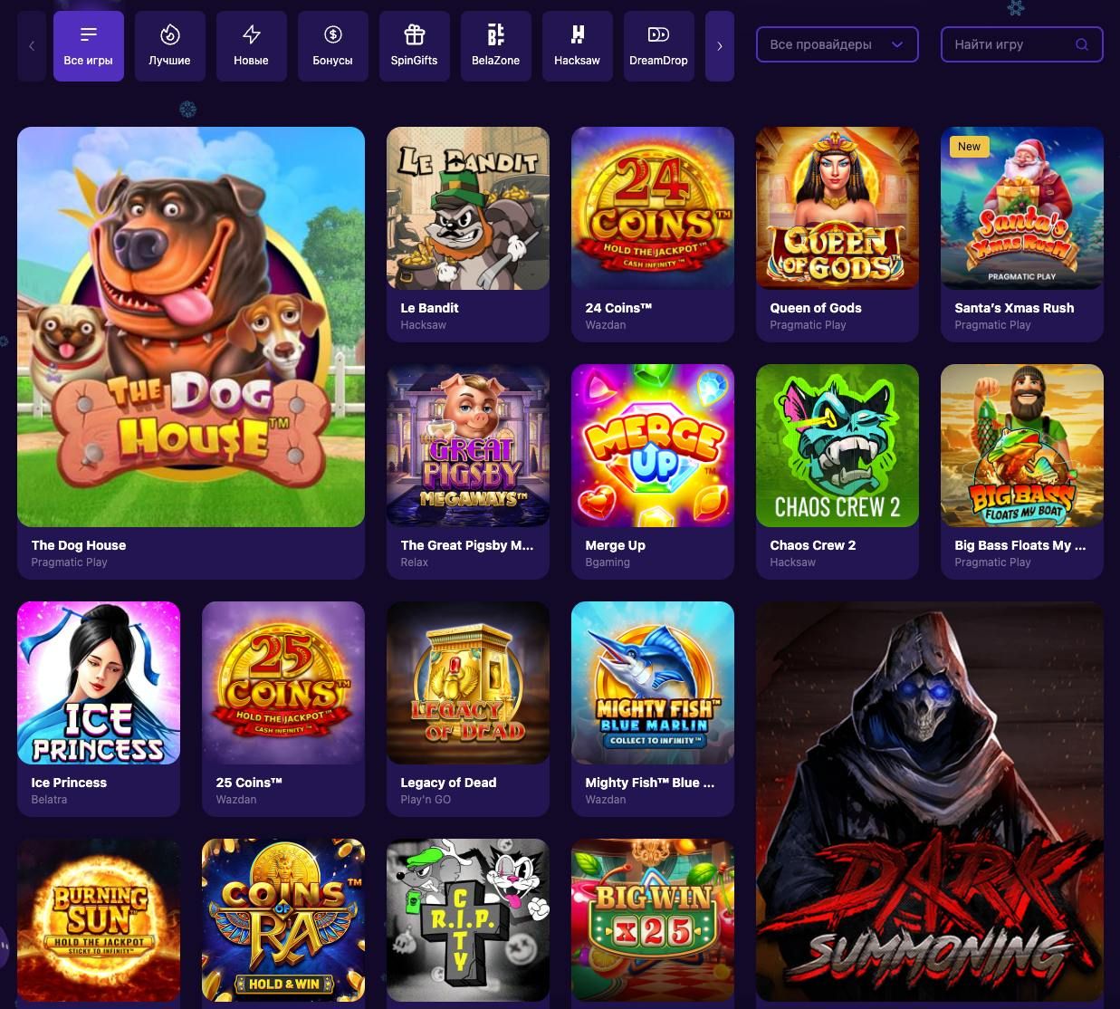
Task: Click the Найти игру search field
Action: pyautogui.click(x=1022, y=44)
